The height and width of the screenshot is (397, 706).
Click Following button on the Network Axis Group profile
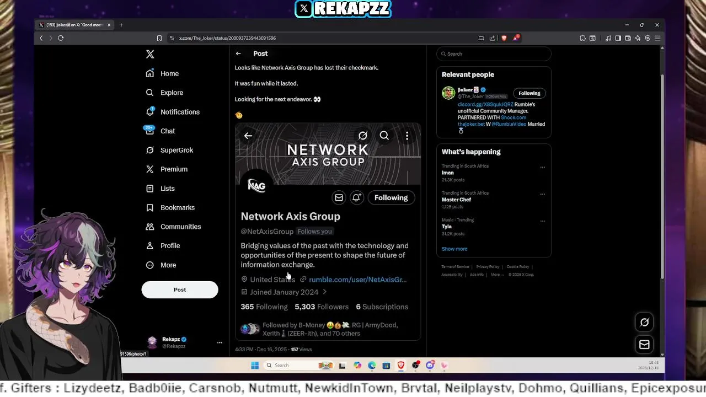391,198
